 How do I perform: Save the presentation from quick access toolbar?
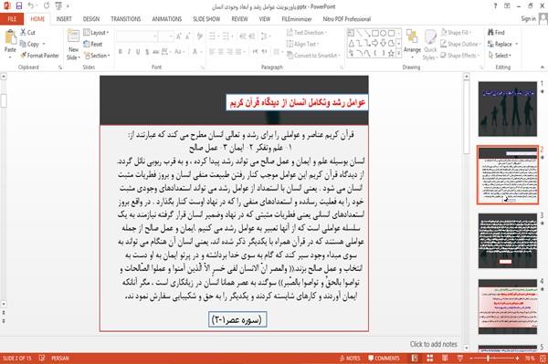pyautogui.click(x=19, y=6)
